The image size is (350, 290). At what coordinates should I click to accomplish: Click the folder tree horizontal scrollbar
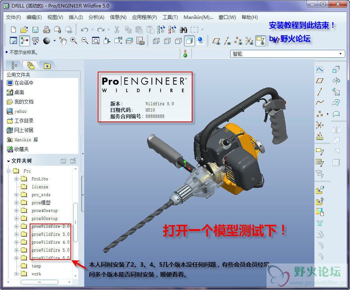click(39, 282)
